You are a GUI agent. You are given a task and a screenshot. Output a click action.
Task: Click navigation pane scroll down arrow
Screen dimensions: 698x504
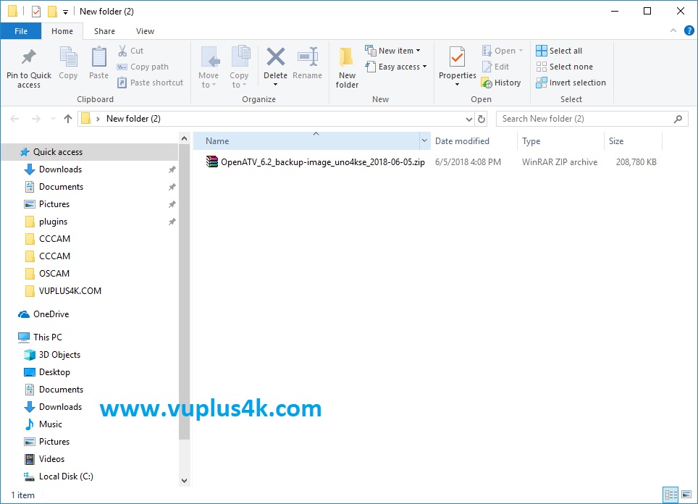coord(185,481)
